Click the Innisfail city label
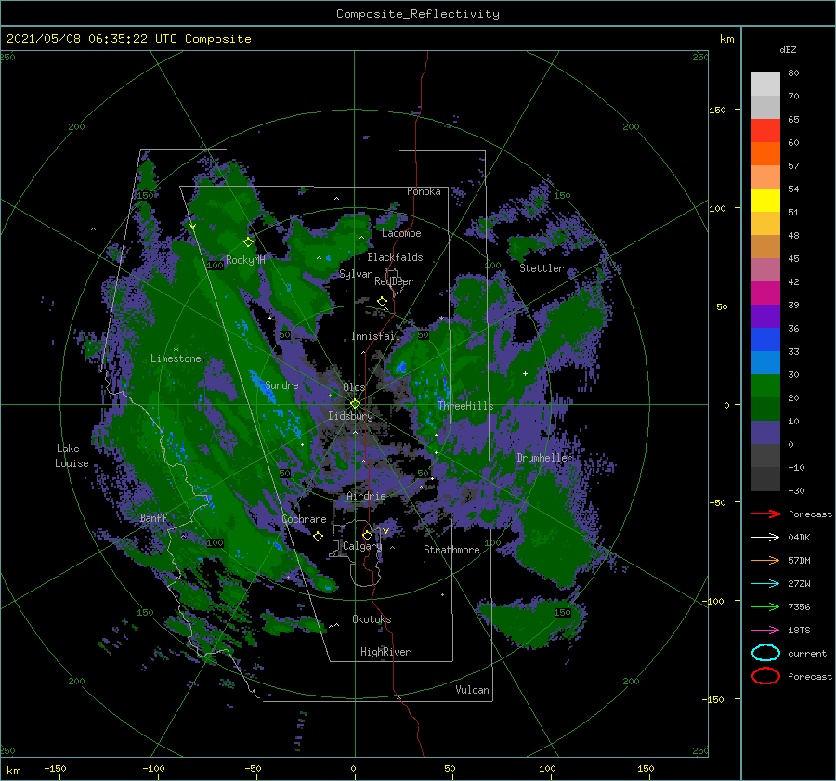 pyautogui.click(x=375, y=336)
